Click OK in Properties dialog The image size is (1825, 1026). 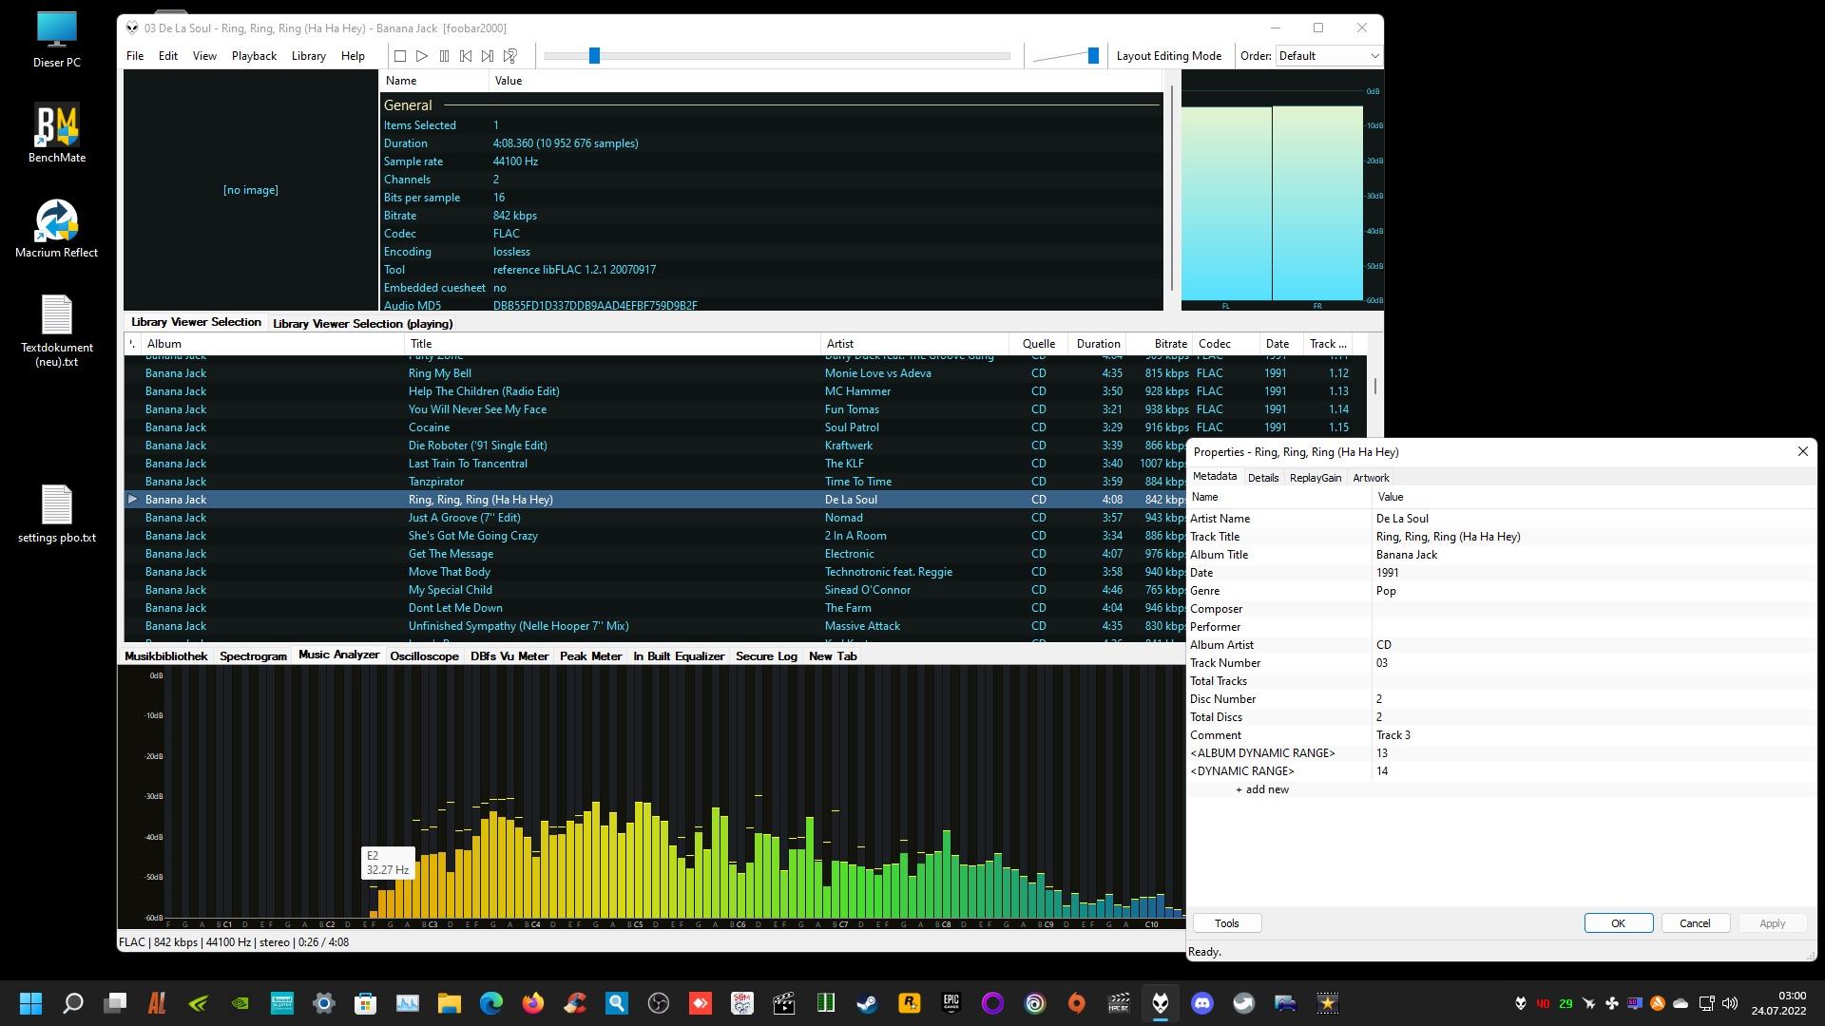tap(1618, 923)
